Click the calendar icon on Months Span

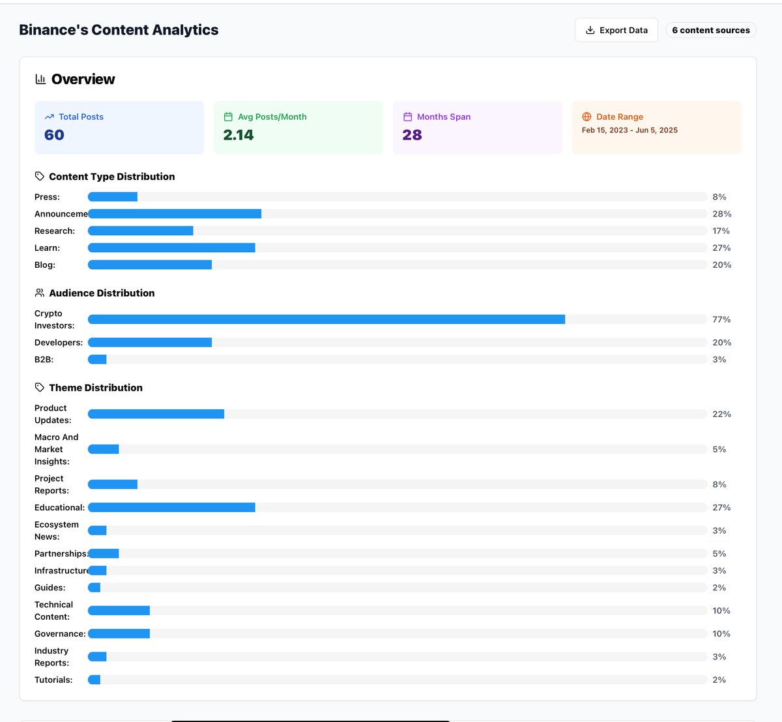pyautogui.click(x=407, y=117)
